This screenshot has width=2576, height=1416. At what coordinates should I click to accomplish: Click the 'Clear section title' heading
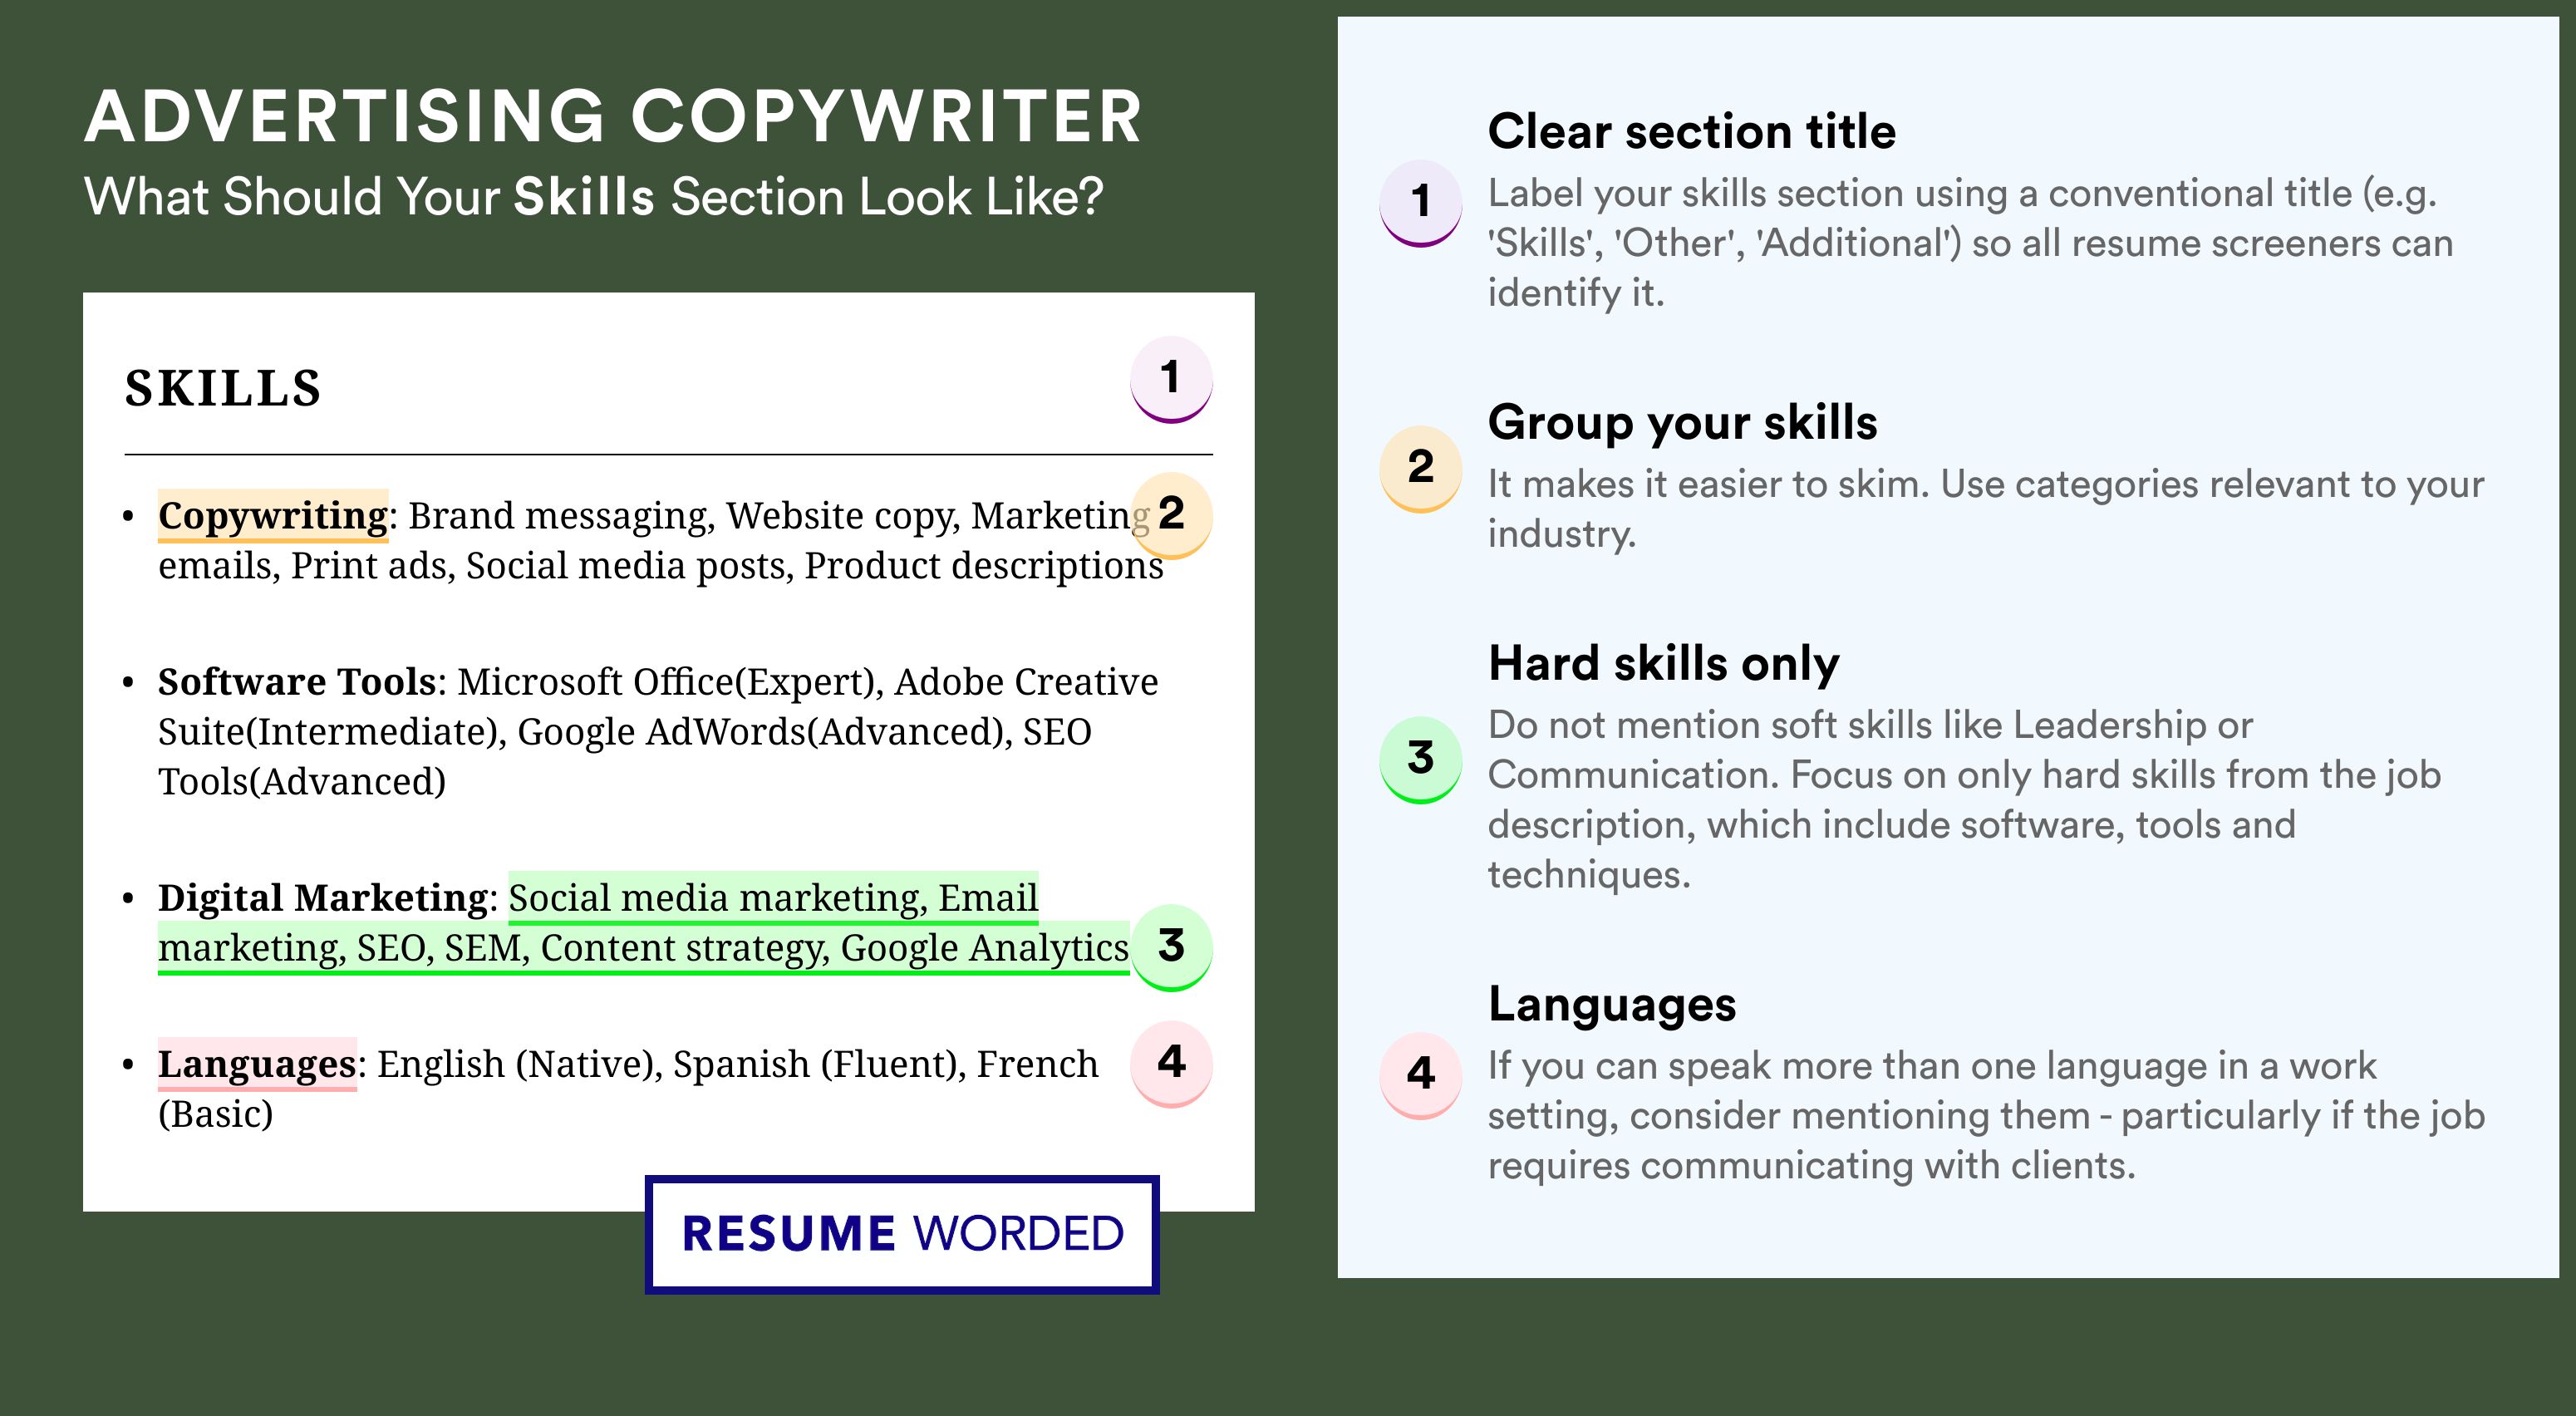(1691, 132)
